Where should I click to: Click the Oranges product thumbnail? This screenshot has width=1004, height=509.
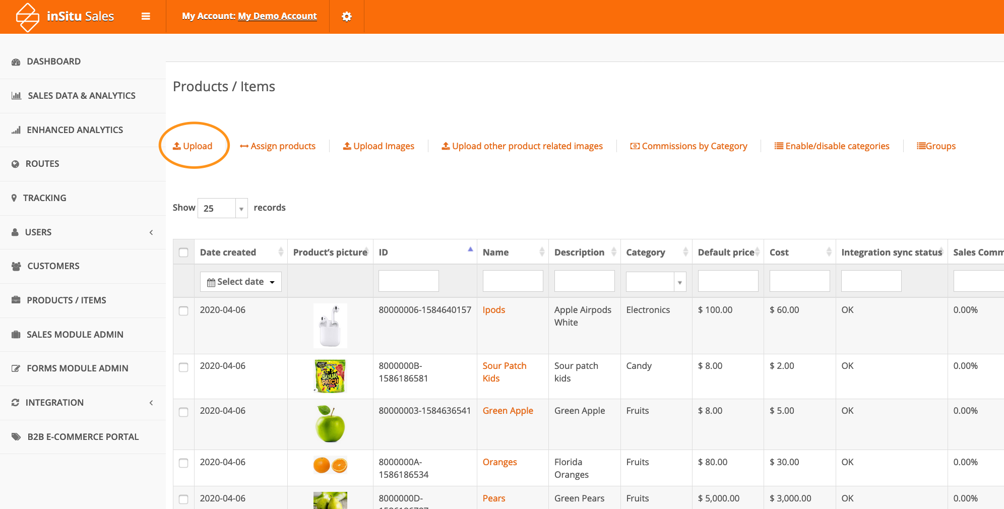[x=330, y=465]
